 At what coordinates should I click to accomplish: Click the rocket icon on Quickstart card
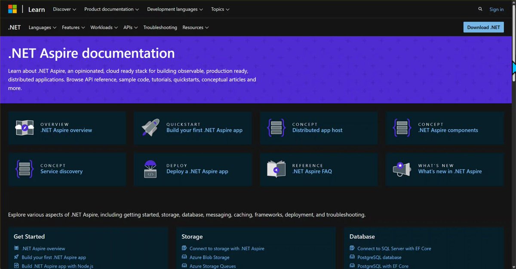tap(150, 127)
